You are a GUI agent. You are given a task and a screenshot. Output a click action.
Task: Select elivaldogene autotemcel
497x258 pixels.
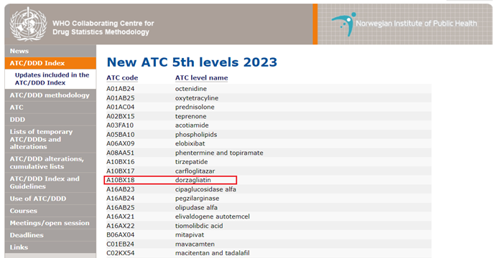(x=213, y=216)
